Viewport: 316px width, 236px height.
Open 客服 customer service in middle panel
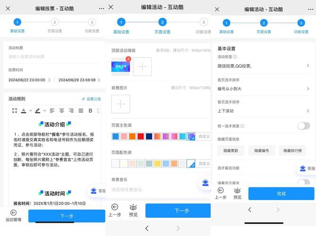(205, 183)
